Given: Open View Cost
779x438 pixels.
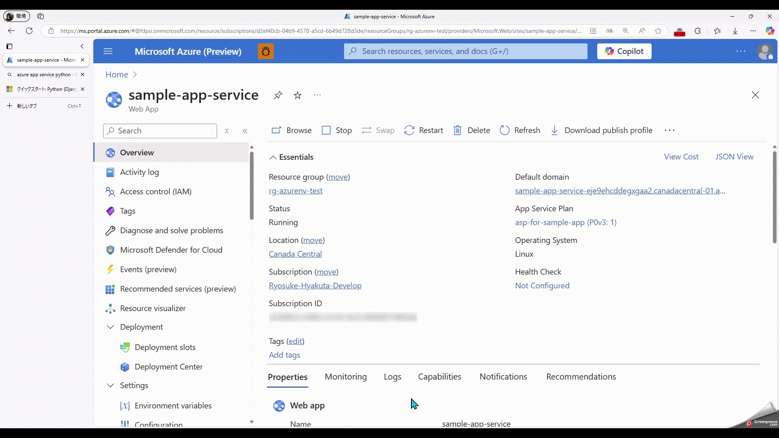Looking at the screenshot, I should [x=681, y=157].
